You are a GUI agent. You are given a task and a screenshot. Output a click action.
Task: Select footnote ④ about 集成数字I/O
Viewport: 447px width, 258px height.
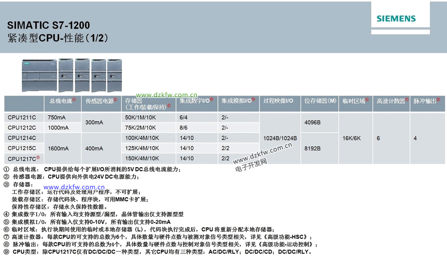click(x=94, y=214)
